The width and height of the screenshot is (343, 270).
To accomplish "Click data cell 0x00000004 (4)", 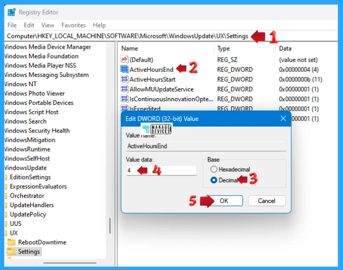I will [299, 70].
